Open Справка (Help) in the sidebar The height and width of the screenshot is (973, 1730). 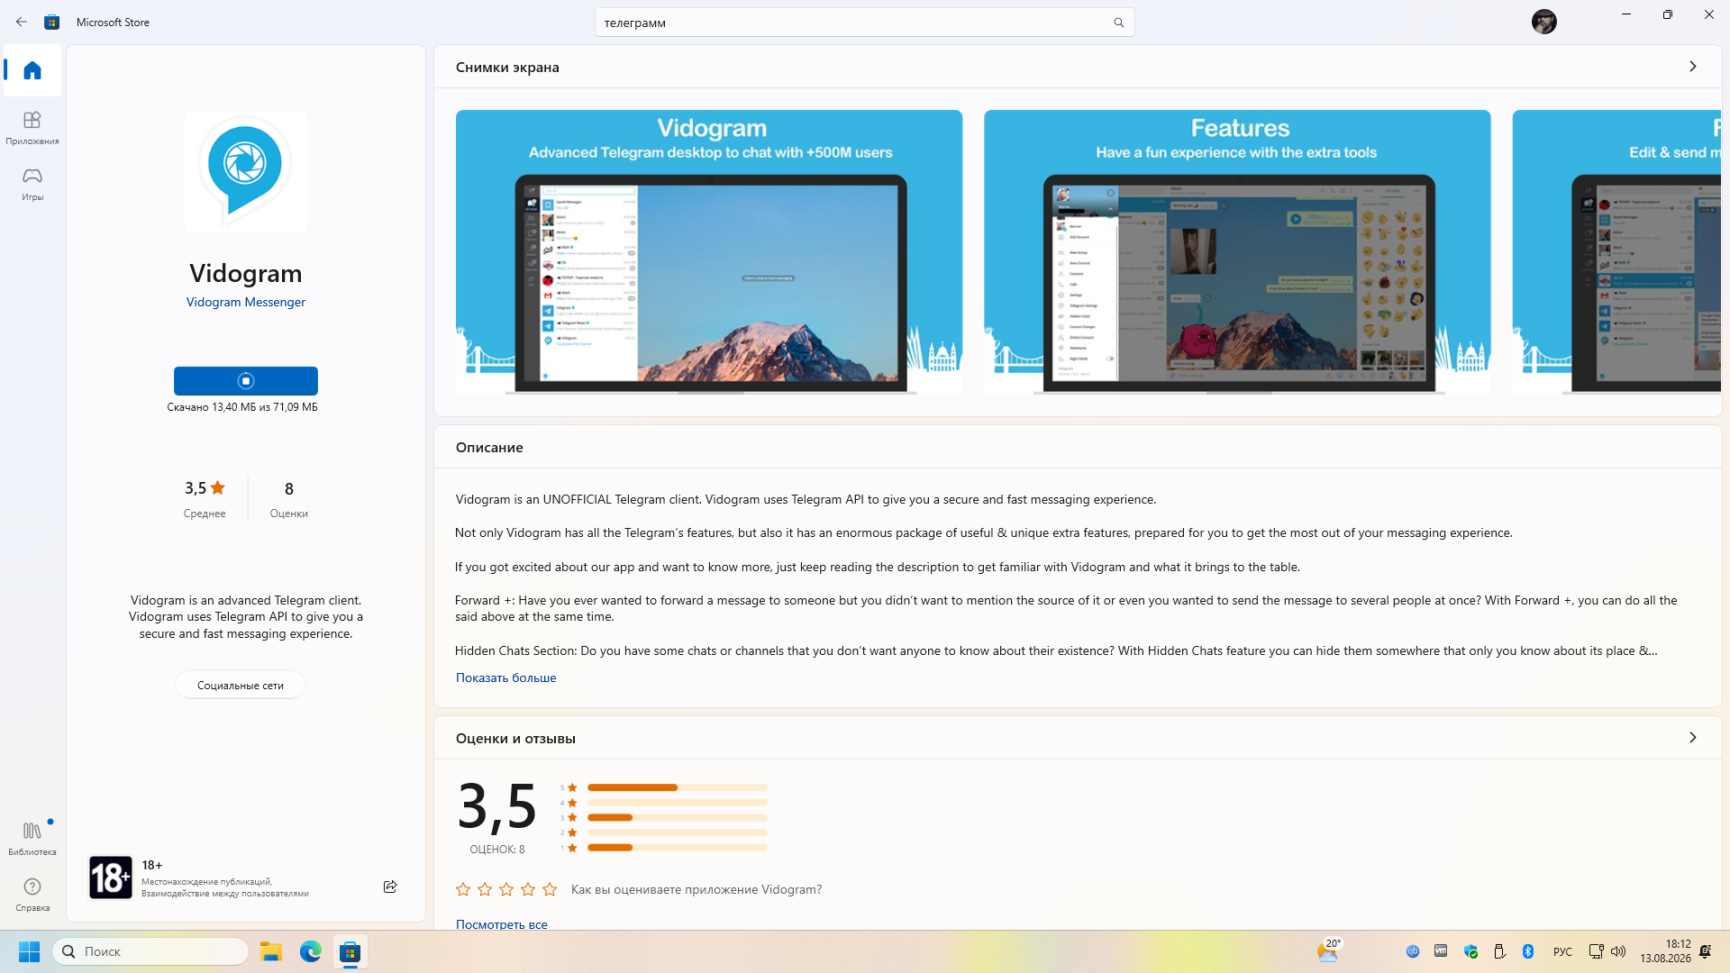click(32, 895)
